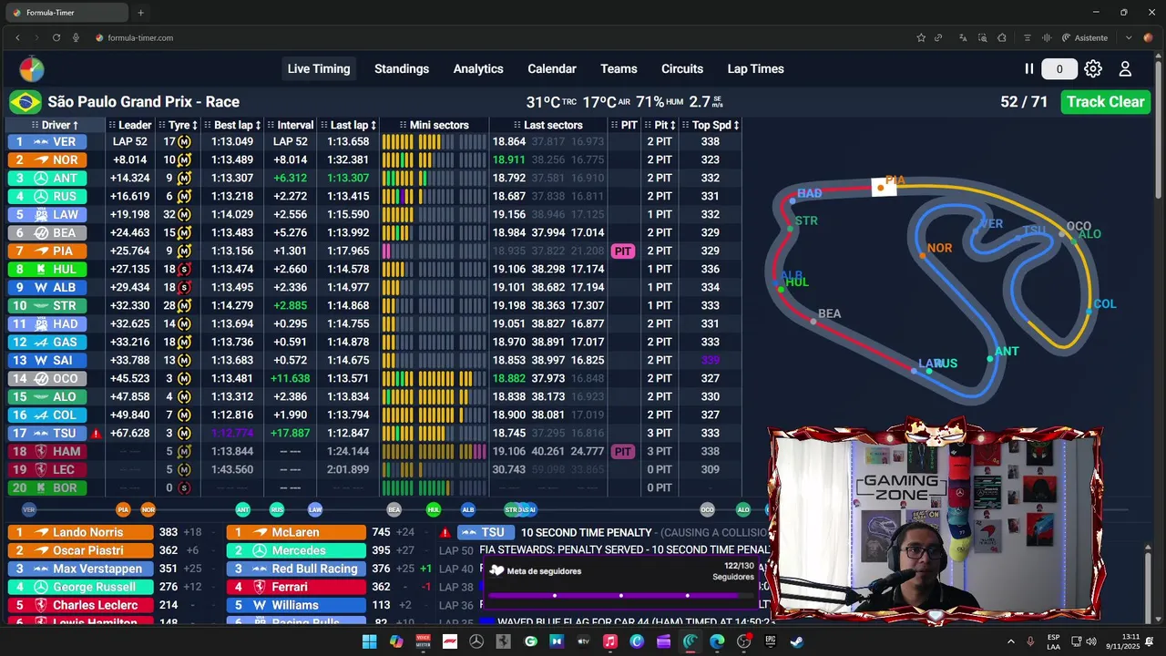Open the Analytics tab

click(478, 68)
